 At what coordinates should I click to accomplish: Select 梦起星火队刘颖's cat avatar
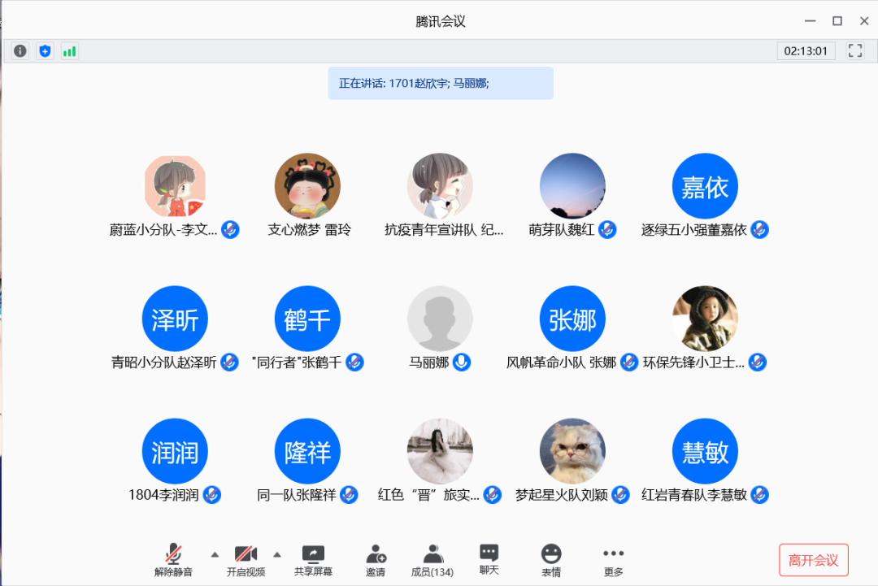pos(572,451)
